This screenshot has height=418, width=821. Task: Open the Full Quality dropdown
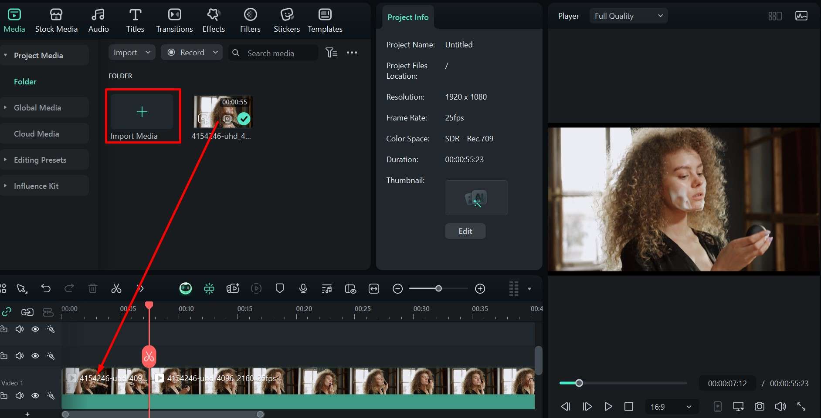[x=628, y=16]
